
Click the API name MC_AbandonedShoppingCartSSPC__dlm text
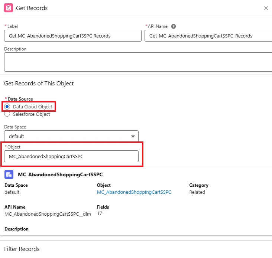click(48, 214)
